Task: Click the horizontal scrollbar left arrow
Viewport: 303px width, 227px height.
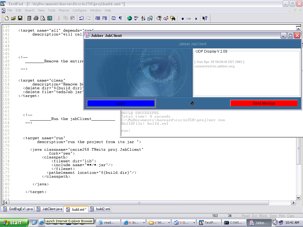Action: (7, 203)
